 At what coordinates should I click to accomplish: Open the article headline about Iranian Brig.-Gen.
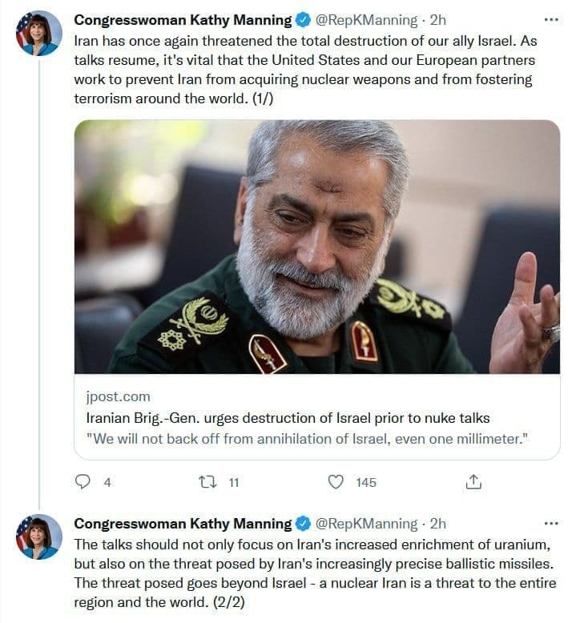tap(287, 418)
